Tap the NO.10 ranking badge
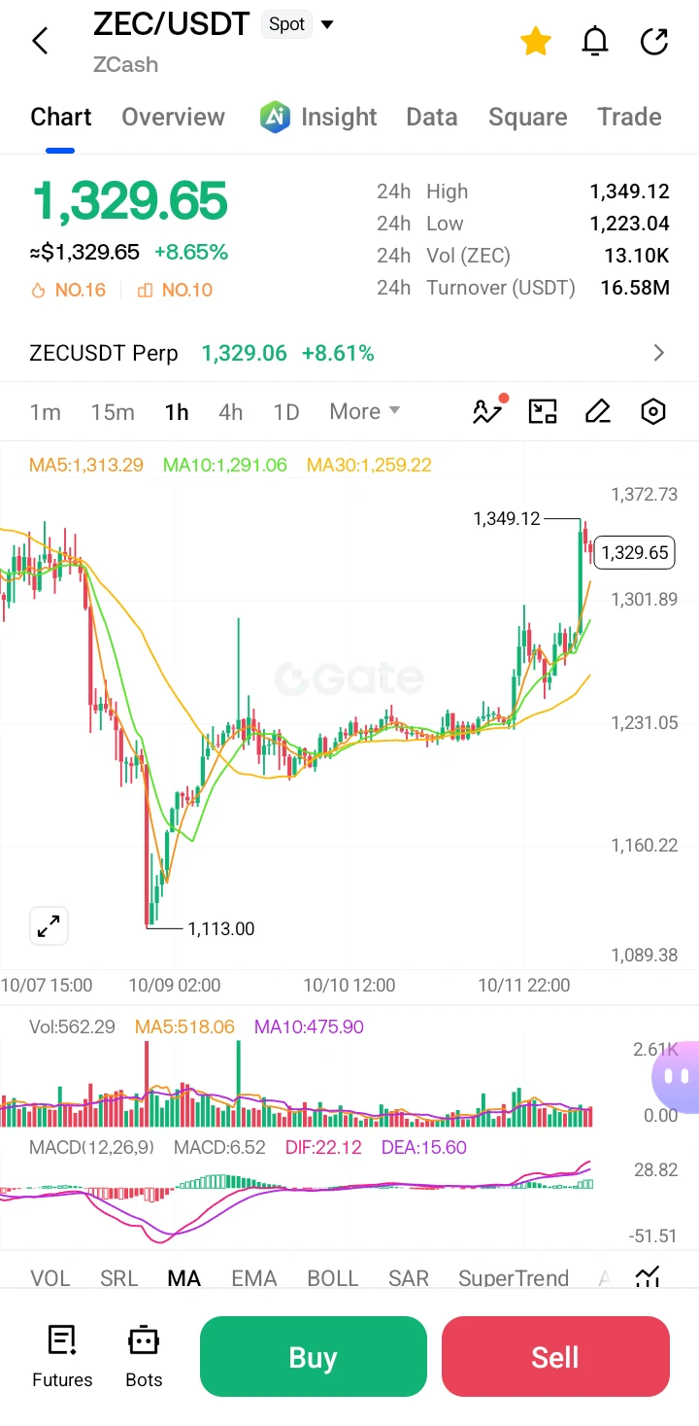Viewport: 699px width, 1426px height. click(175, 290)
